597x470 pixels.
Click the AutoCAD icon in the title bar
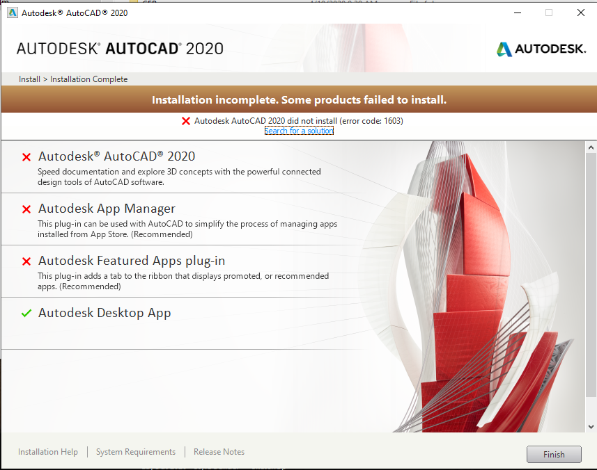point(12,13)
